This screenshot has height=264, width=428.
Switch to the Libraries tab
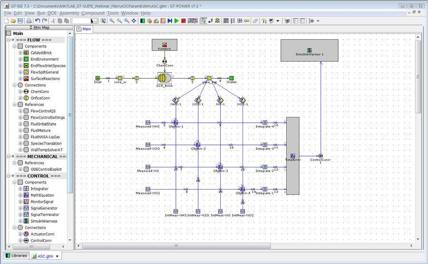(16, 255)
